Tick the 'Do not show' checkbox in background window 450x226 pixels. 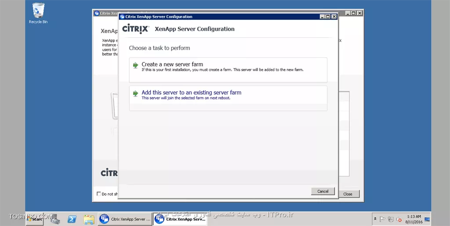coord(99,194)
